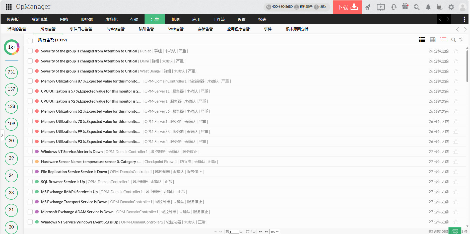This screenshot has width=470, height=234.
Task: Toggle the select-all alarms checkbox
Action: 30,40
